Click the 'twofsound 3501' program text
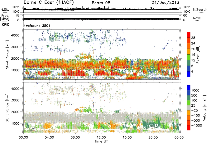 [x=37, y=26]
